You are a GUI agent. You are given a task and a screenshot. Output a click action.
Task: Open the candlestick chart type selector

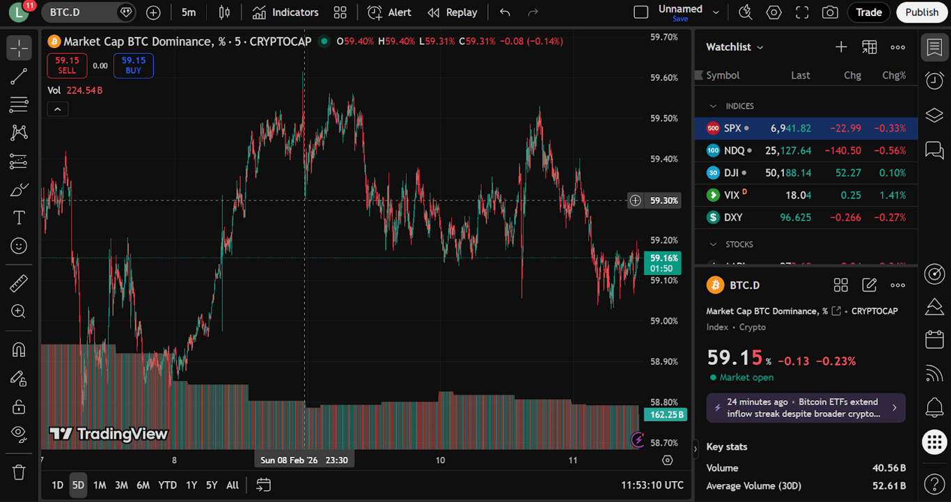click(224, 13)
